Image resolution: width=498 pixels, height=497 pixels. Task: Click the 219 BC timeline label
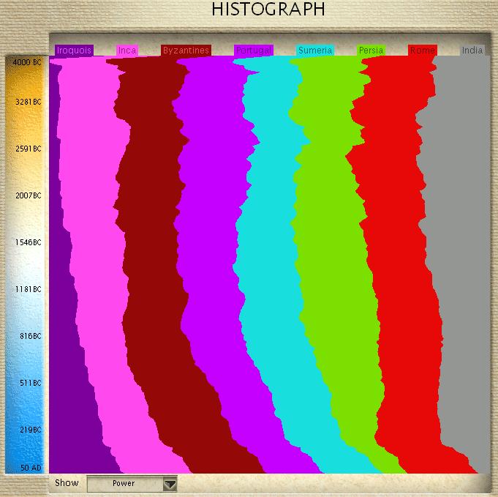31,430
